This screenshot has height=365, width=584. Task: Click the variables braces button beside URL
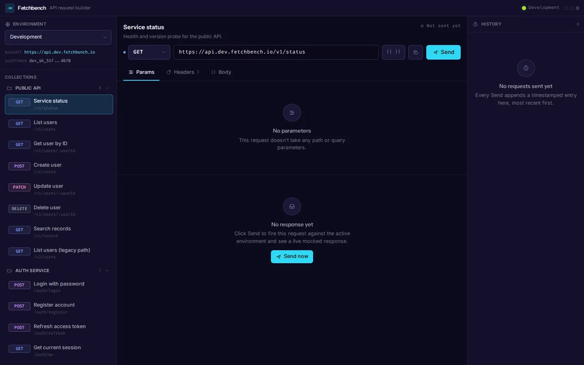393,52
